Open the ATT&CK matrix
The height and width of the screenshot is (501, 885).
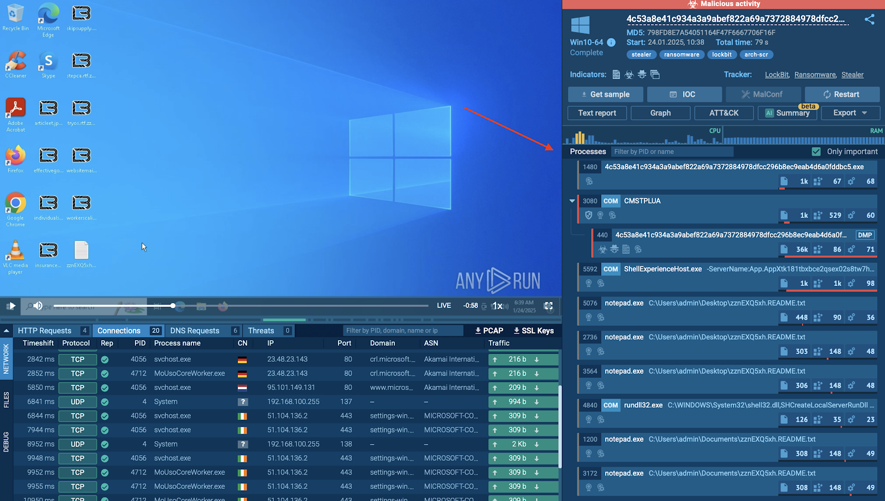click(x=723, y=113)
